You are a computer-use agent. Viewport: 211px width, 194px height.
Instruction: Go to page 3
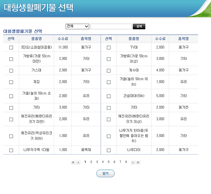click(x=97, y=162)
